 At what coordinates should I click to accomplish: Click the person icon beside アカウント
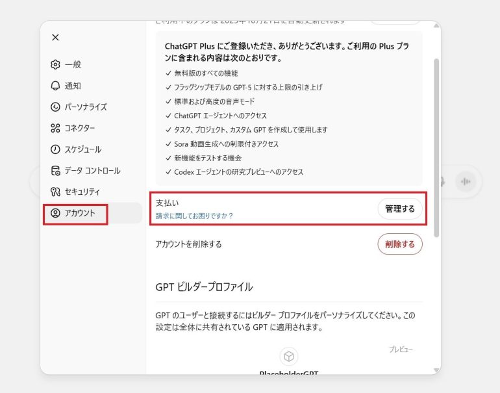pos(55,213)
